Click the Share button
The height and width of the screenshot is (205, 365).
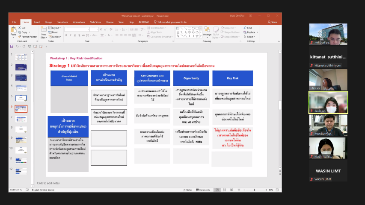point(272,22)
